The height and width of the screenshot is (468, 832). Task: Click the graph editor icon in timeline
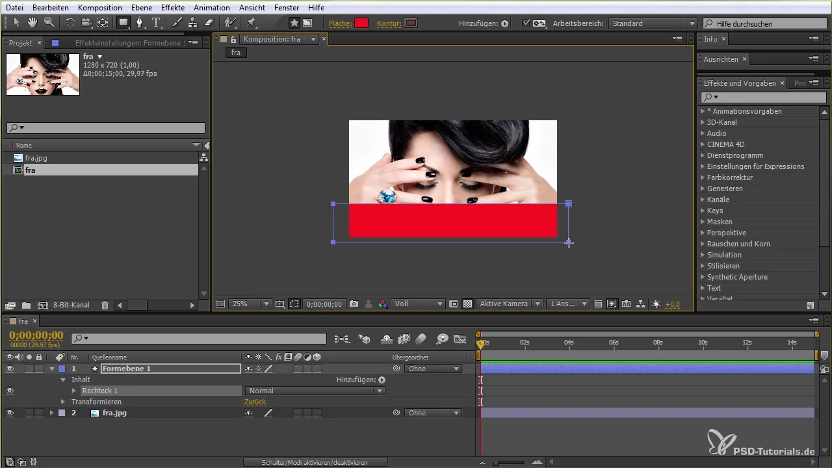pos(461,339)
